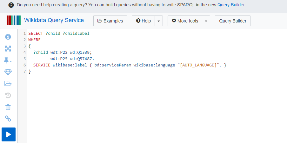Open the Query Builder toolbar button
This screenshot has width=287, height=143.
coord(233,21)
